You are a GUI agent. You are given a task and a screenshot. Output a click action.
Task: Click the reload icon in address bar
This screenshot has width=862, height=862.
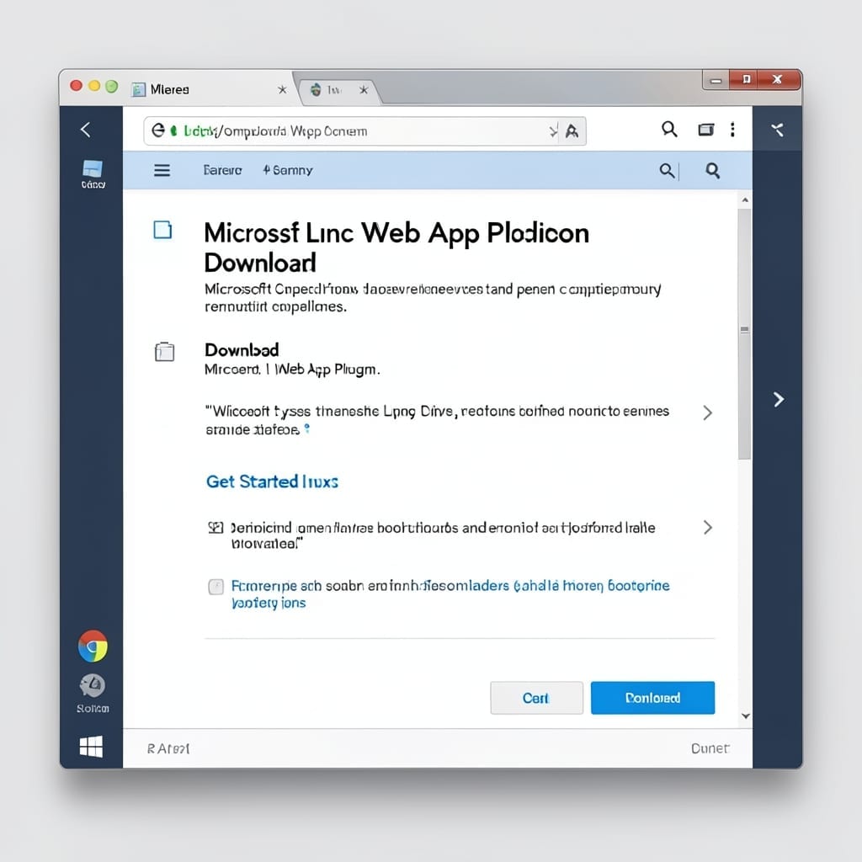point(158,130)
